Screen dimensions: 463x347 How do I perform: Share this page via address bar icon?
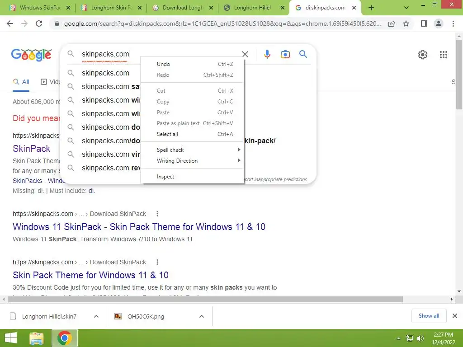(392, 23)
